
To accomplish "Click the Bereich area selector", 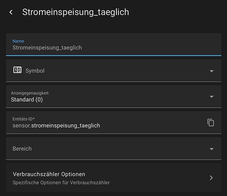I will (x=114, y=149).
